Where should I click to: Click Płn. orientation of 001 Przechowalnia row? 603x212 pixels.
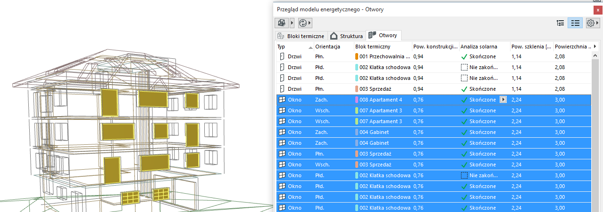click(320, 56)
